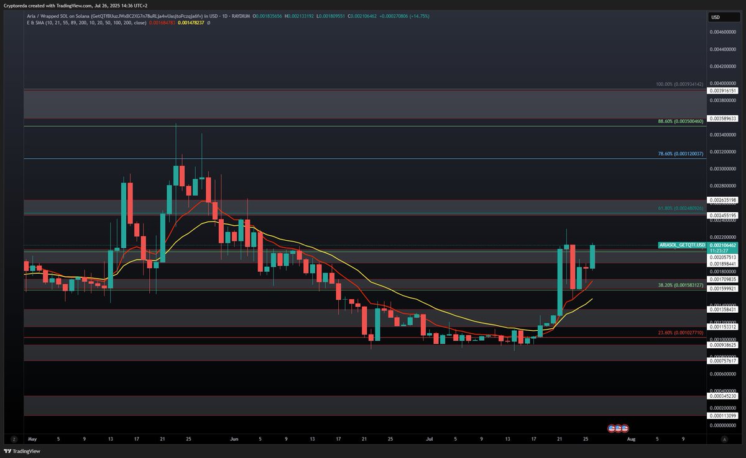
Task: Click the ARIASOL_GETQTF.USD price label
Action: (x=682, y=245)
